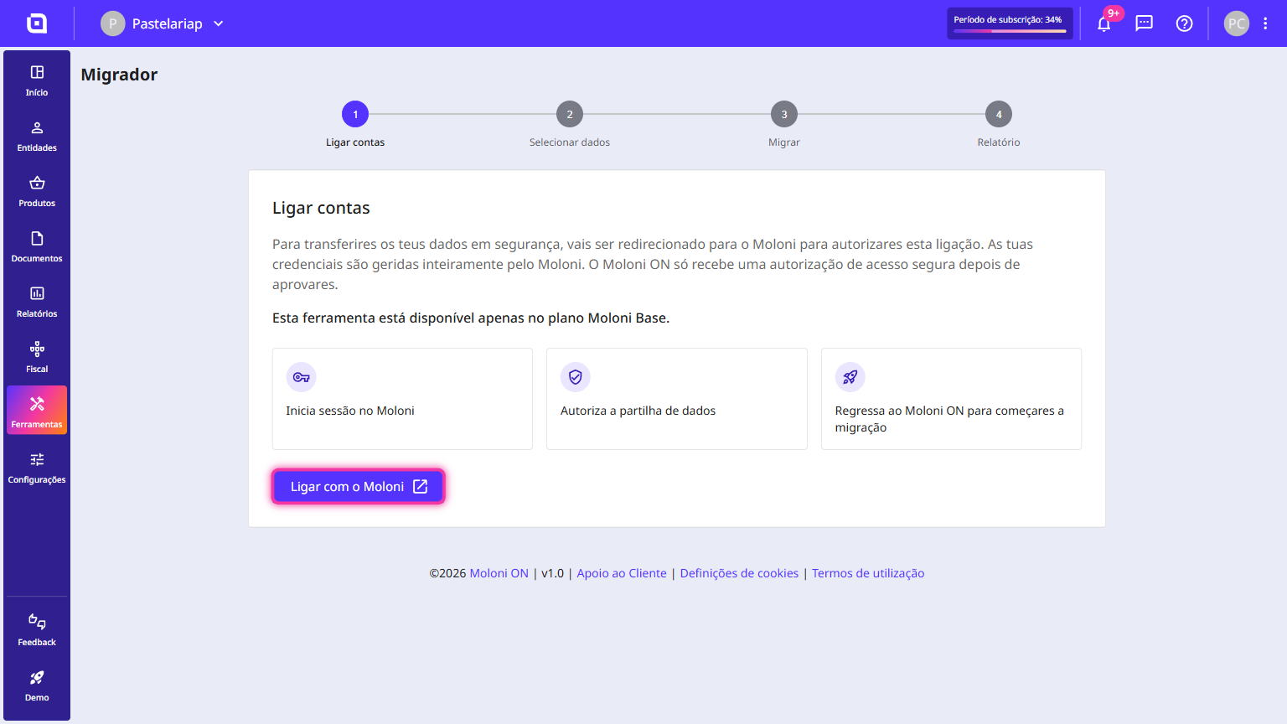This screenshot has width=1287, height=724.
Task: Select step 3 Migrar
Action: [x=784, y=124]
